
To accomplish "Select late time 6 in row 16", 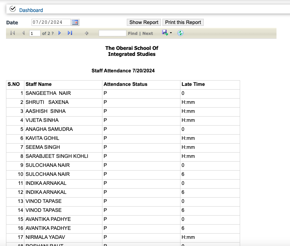I will coord(183,228).
